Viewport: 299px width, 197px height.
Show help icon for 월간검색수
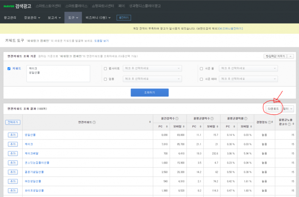click(x=177, y=118)
